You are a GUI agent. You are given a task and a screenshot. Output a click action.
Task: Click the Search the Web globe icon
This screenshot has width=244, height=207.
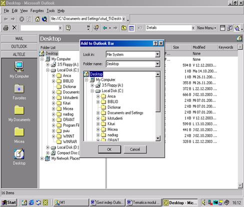44,19
